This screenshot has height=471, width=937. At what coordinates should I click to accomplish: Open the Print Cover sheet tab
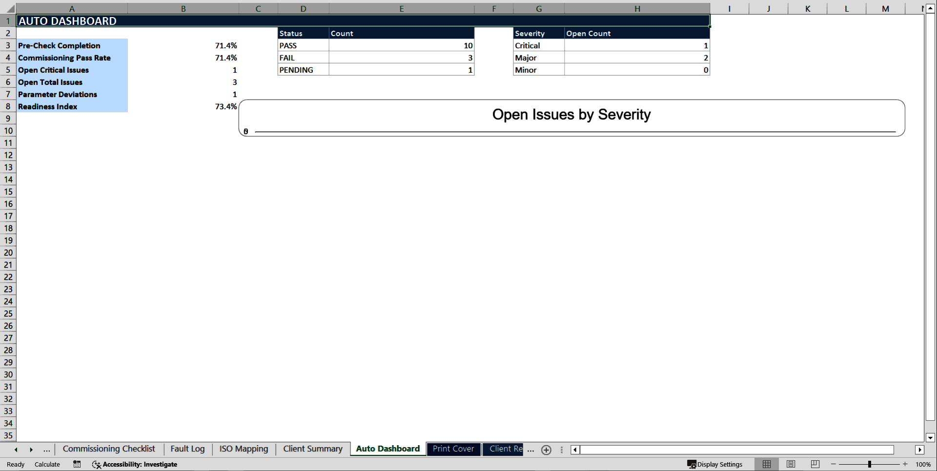tap(453, 449)
